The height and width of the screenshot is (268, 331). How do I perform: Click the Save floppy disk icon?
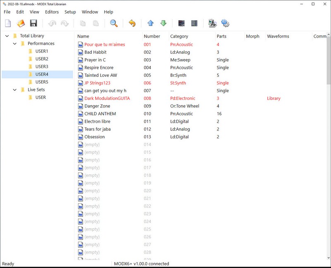click(x=34, y=23)
